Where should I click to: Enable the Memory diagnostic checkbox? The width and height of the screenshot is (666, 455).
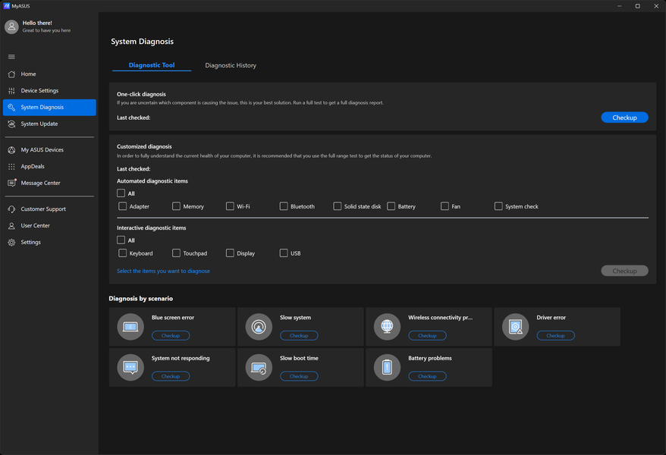176,206
